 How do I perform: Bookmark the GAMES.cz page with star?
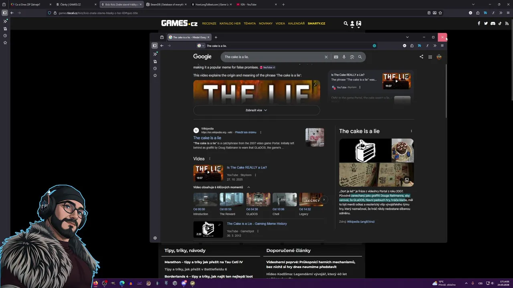click(x=440, y=13)
